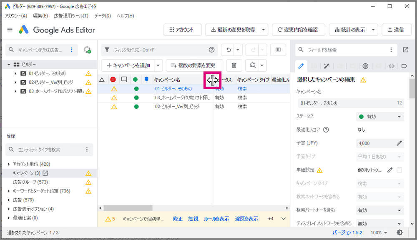Open the label tag tab
Viewport: 417px width, 240px height.
tap(404, 66)
